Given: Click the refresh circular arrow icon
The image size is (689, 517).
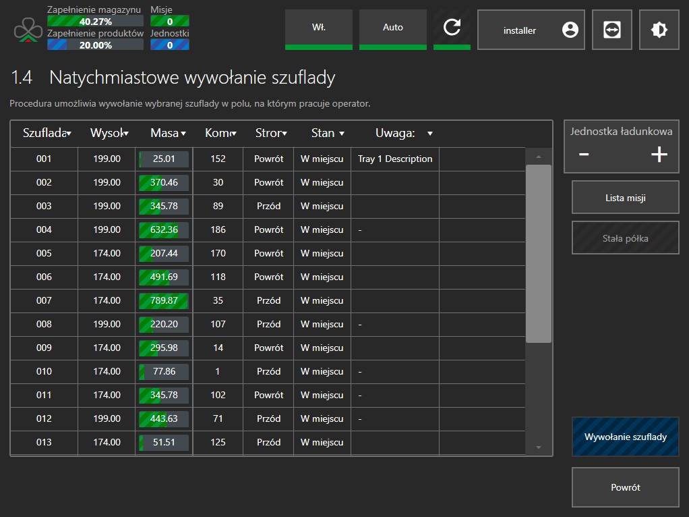Looking at the screenshot, I should [x=452, y=28].
